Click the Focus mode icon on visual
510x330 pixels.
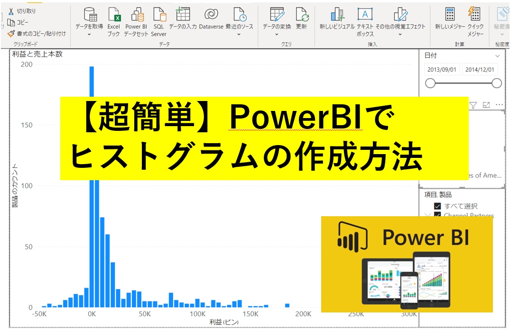click(486, 105)
